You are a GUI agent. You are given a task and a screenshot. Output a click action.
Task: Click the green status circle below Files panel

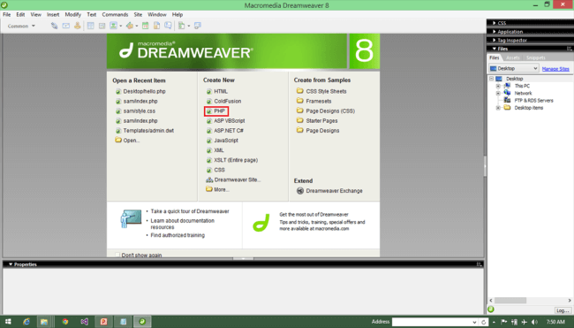click(491, 309)
